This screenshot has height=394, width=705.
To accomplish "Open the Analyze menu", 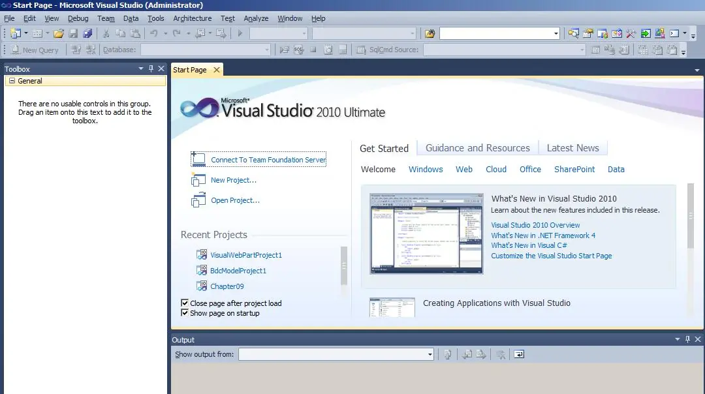I will pos(256,18).
